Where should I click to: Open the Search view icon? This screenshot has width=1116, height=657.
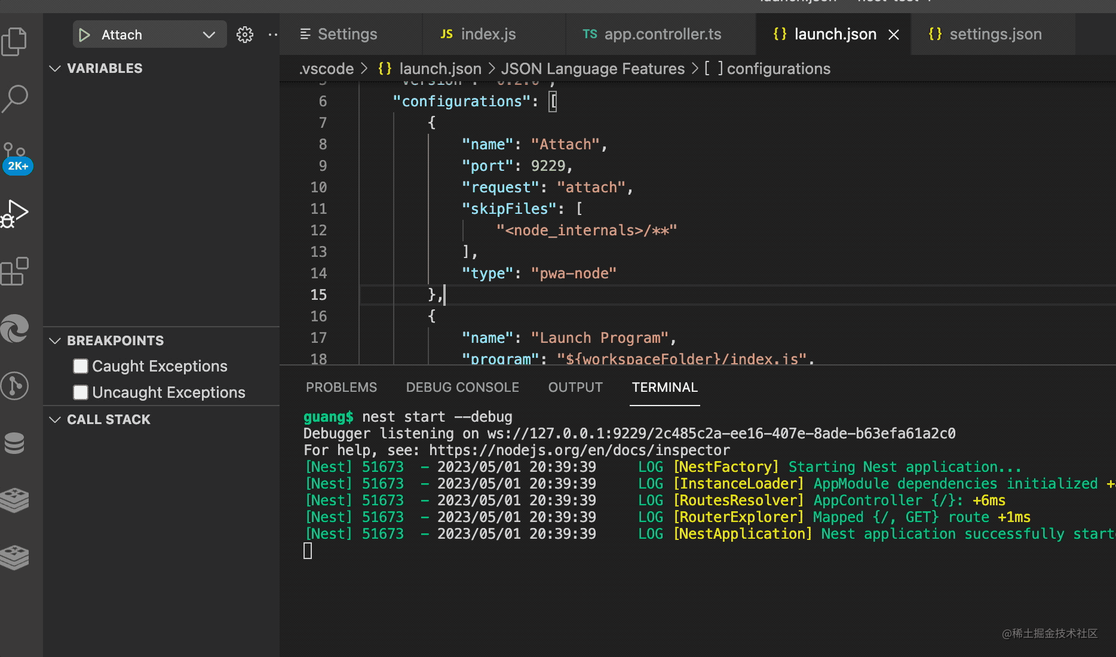tap(14, 99)
